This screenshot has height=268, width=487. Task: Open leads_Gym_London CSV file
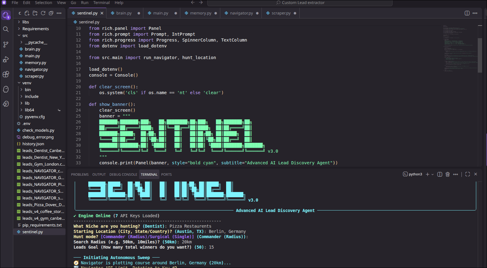point(39,164)
